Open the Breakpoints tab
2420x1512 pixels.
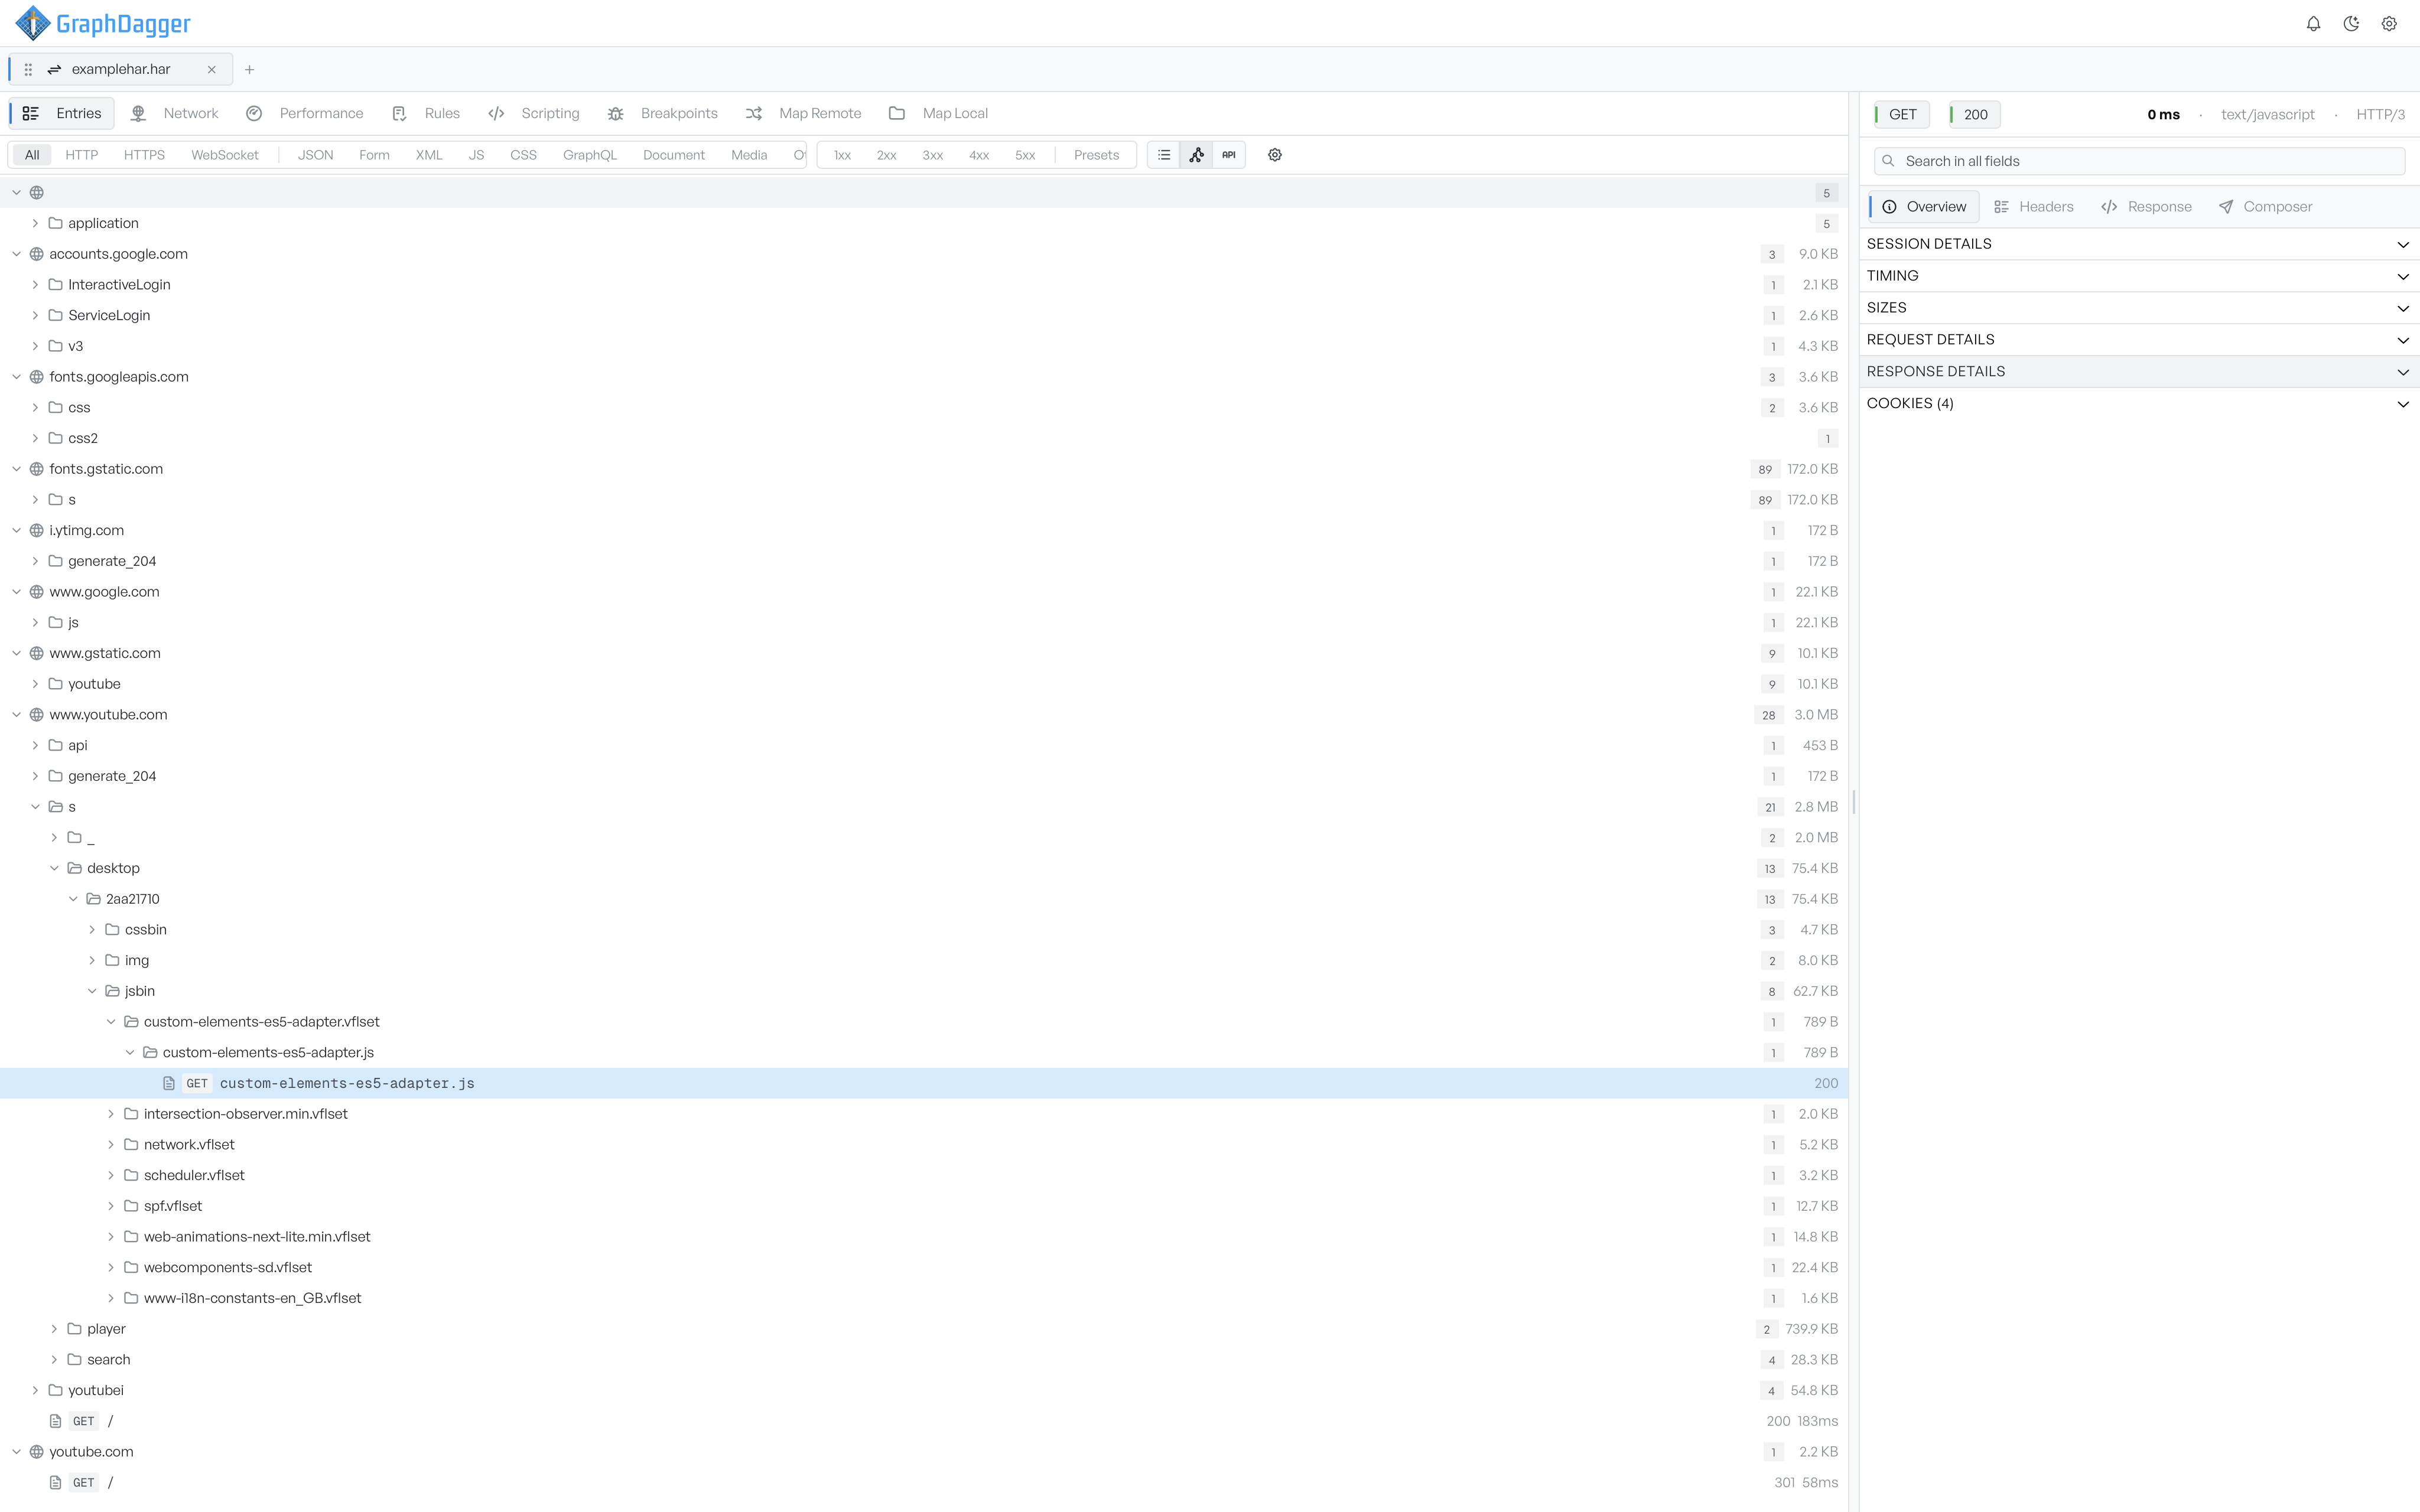click(x=663, y=113)
